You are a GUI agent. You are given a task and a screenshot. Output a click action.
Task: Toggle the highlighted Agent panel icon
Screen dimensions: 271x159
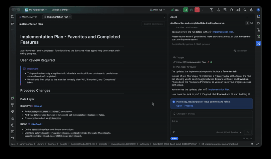coord(258,43)
